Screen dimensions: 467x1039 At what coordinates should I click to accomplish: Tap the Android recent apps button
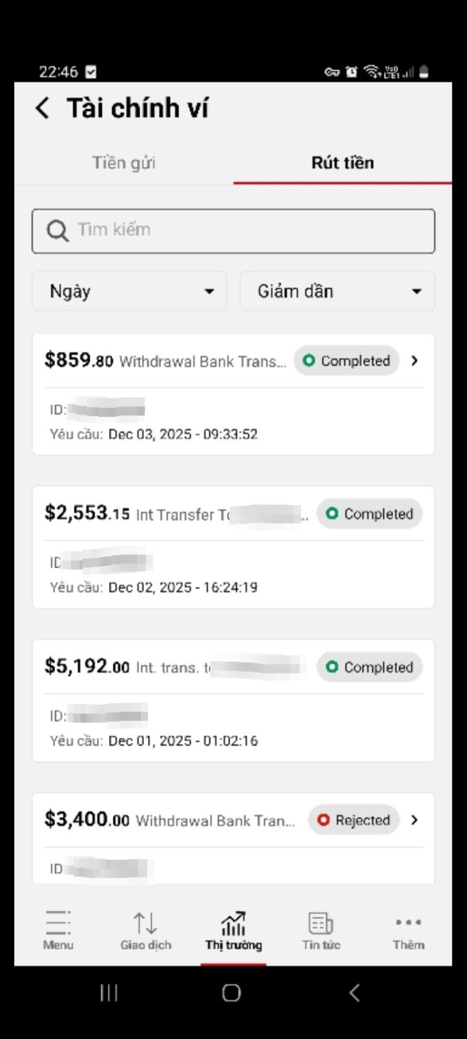109,992
